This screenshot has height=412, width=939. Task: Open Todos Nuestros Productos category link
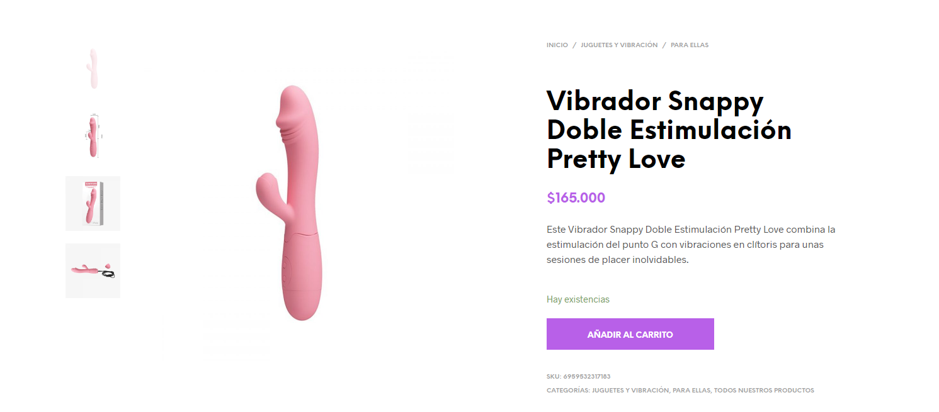tap(765, 391)
